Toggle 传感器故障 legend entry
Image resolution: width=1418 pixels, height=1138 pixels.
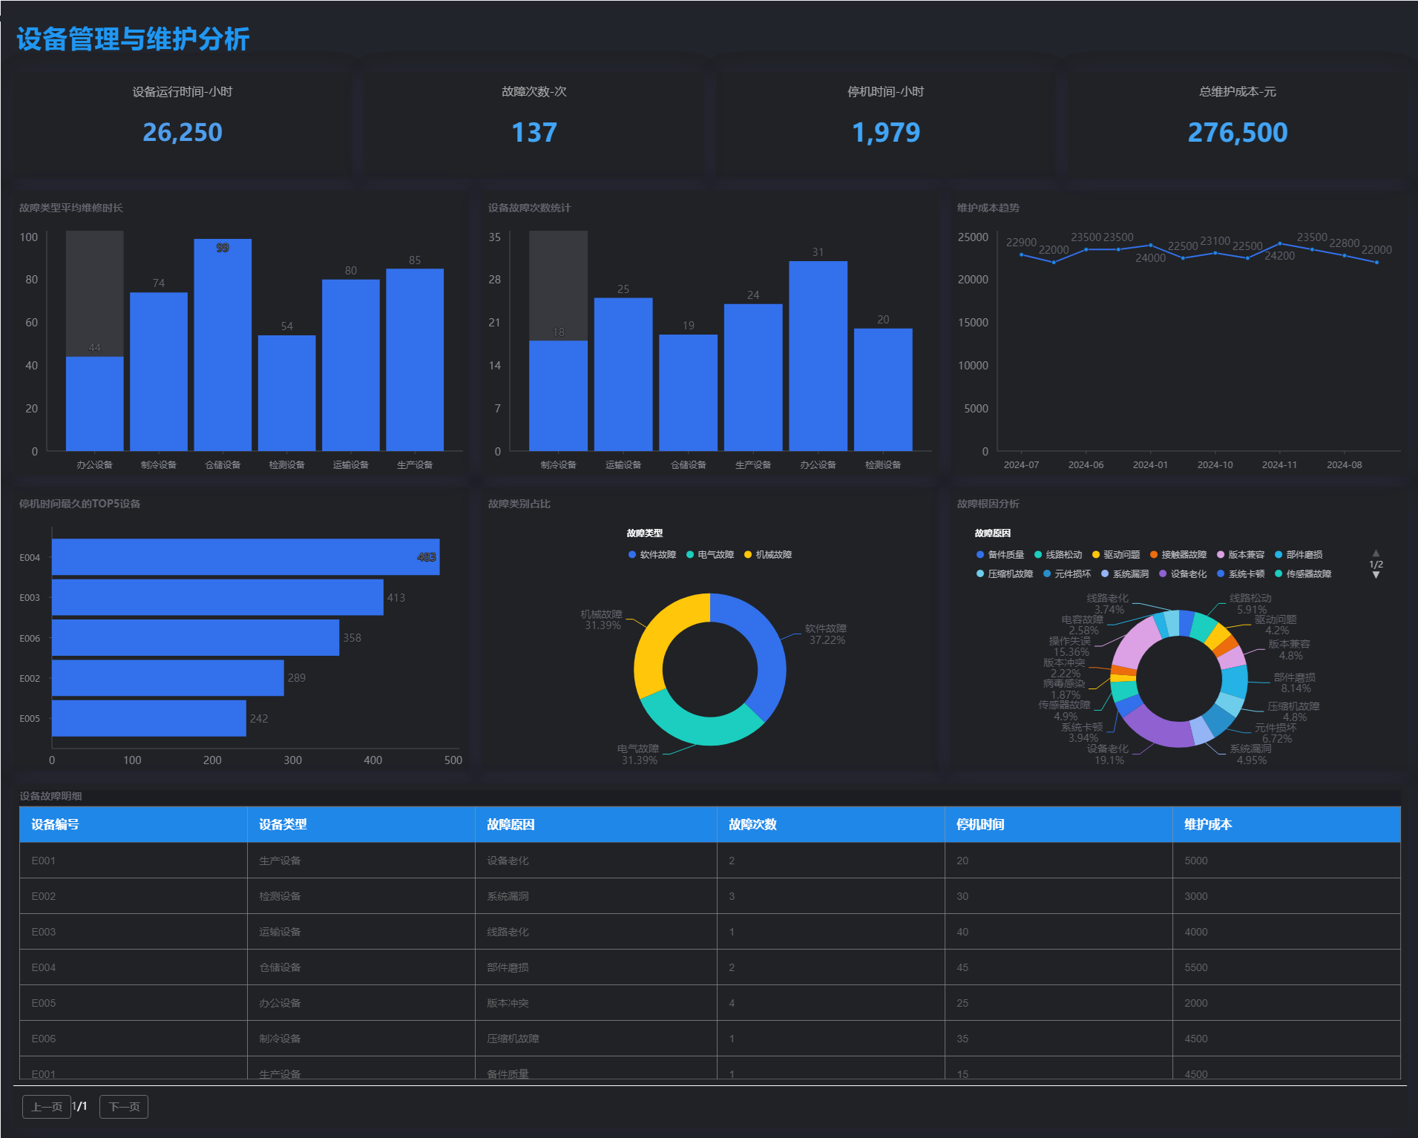point(1303,574)
